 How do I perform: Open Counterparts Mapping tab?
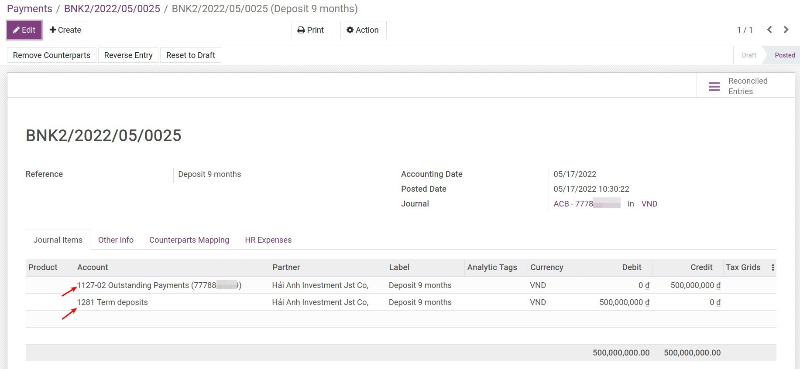pyautogui.click(x=189, y=240)
